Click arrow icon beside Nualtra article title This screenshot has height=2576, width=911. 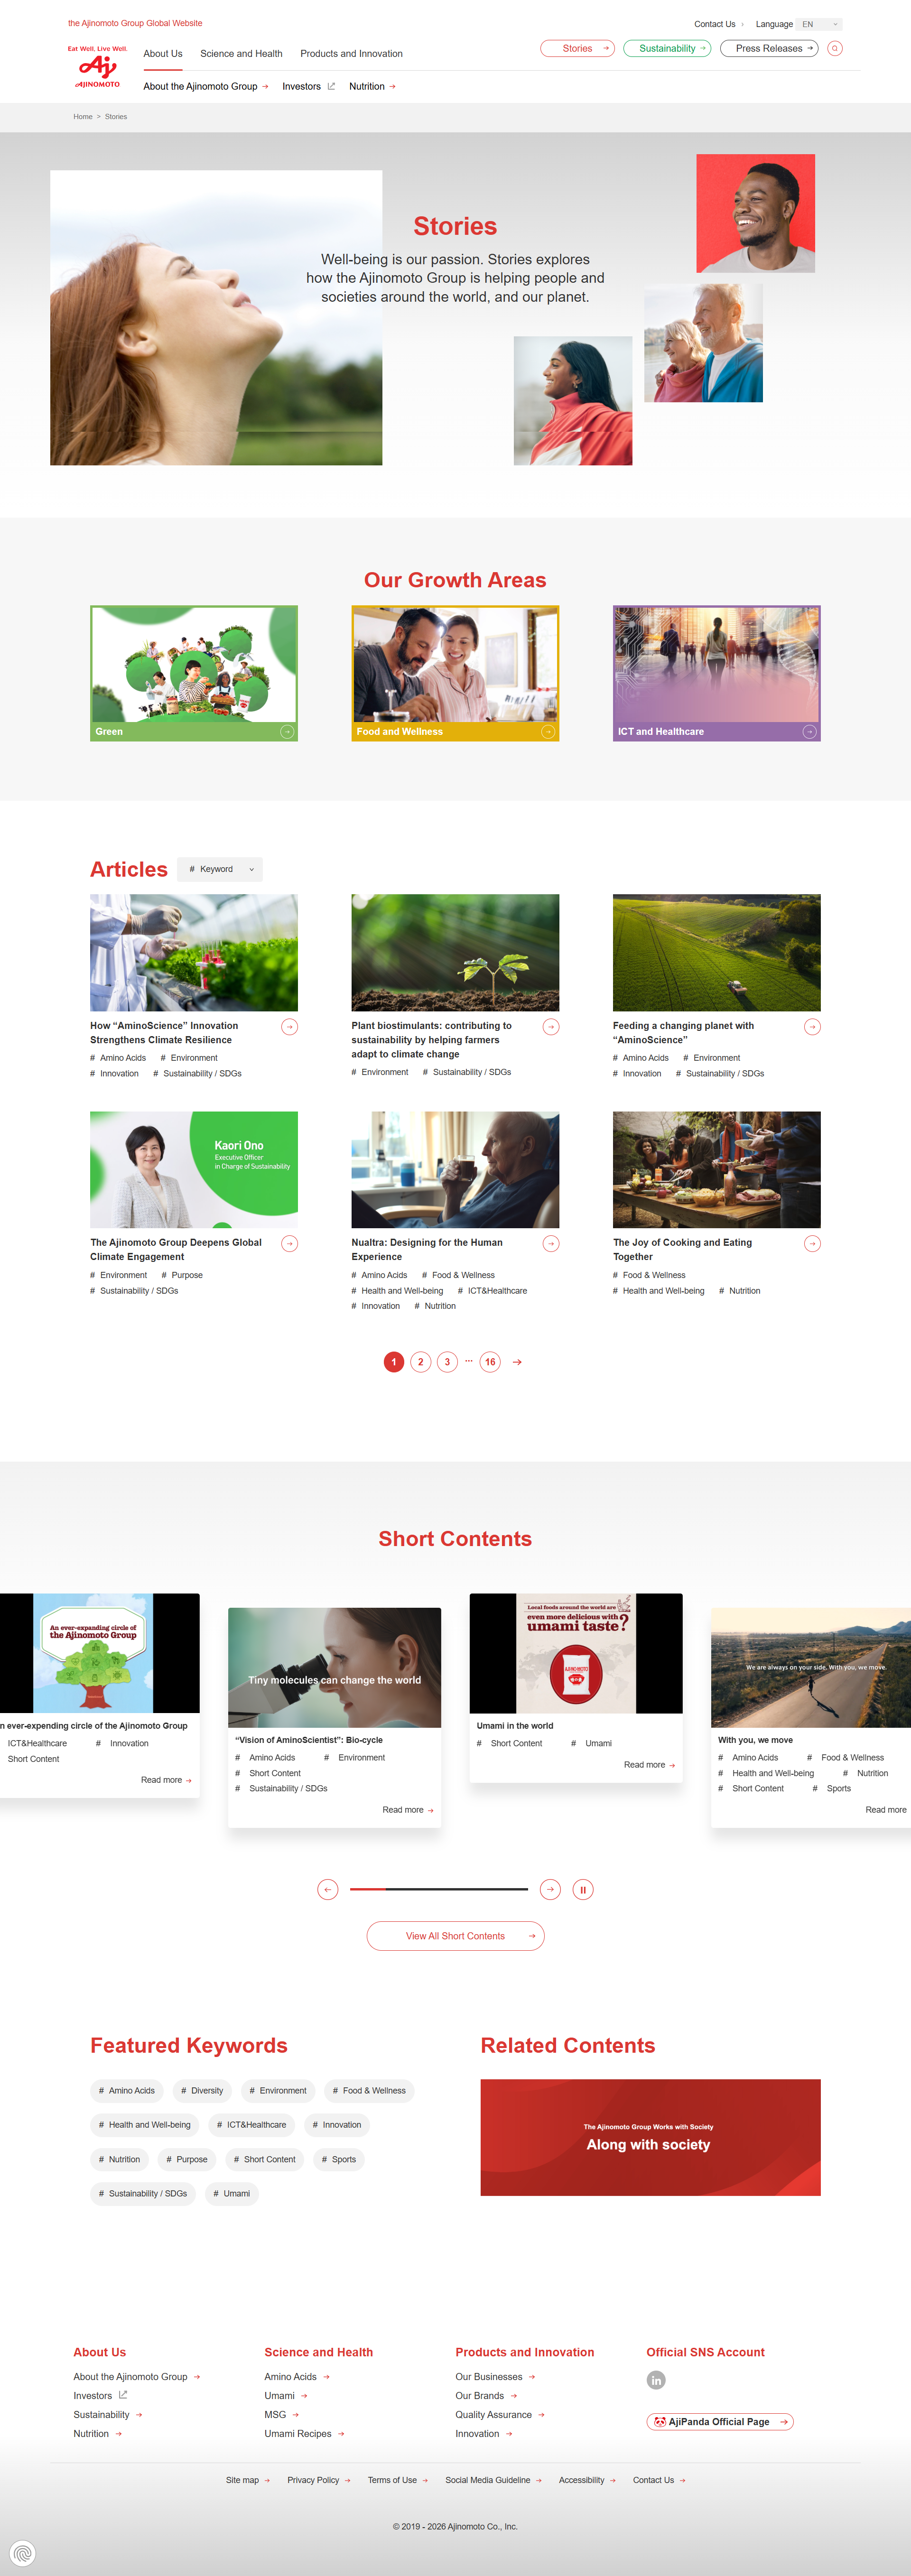(x=551, y=1243)
